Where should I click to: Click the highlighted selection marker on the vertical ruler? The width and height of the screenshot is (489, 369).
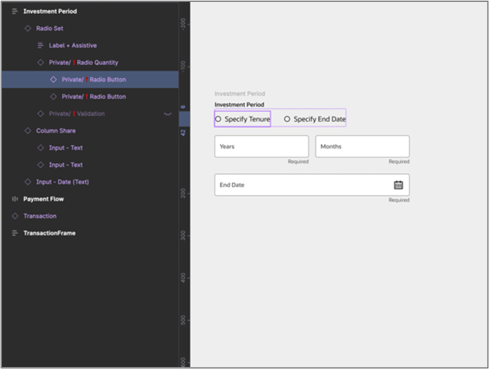(x=184, y=119)
